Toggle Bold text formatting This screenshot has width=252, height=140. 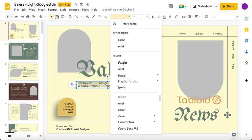click(x=153, y=17)
